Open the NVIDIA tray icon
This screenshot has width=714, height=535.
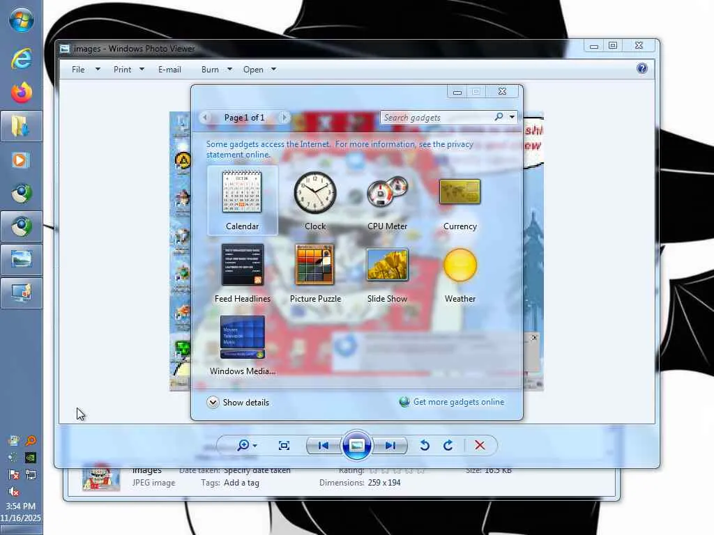point(31,458)
